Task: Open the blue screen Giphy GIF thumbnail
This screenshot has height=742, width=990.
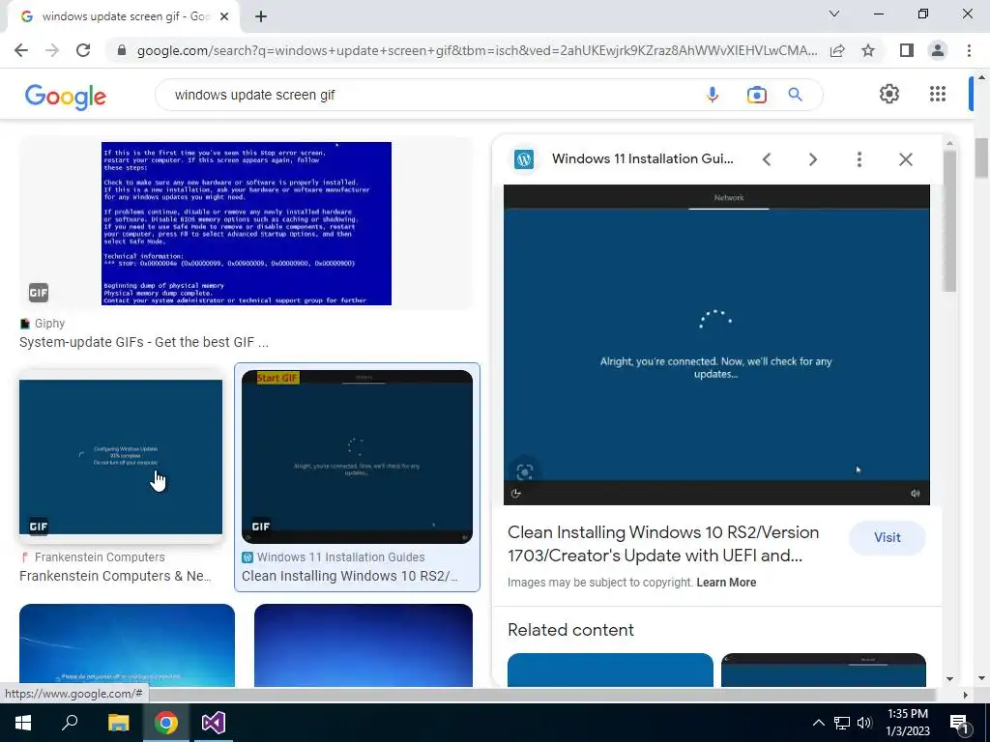Action: click(x=247, y=223)
